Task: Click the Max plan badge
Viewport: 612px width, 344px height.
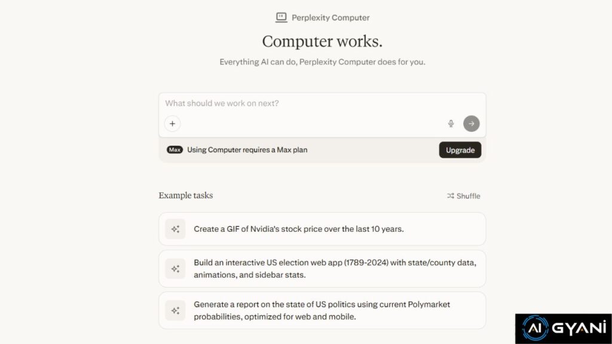Action: pyautogui.click(x=175, y=150)
